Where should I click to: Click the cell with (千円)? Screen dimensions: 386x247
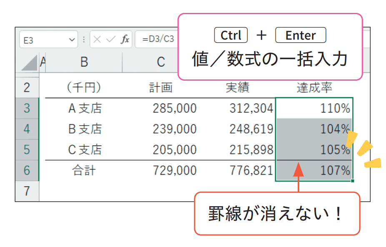tap(84, 88)
